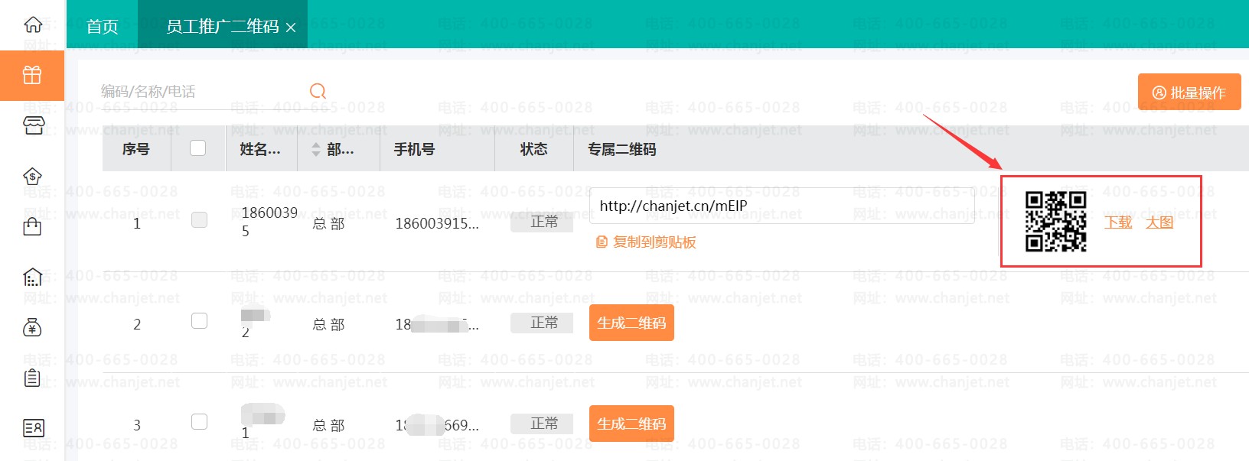This screenshot has height=461, width=1249.
Task: Click the 下载 link
Action: coord(1118,222)
